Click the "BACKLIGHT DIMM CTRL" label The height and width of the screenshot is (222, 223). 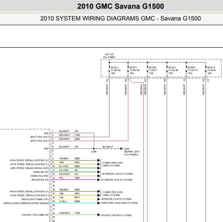click(x=35, y=199)
